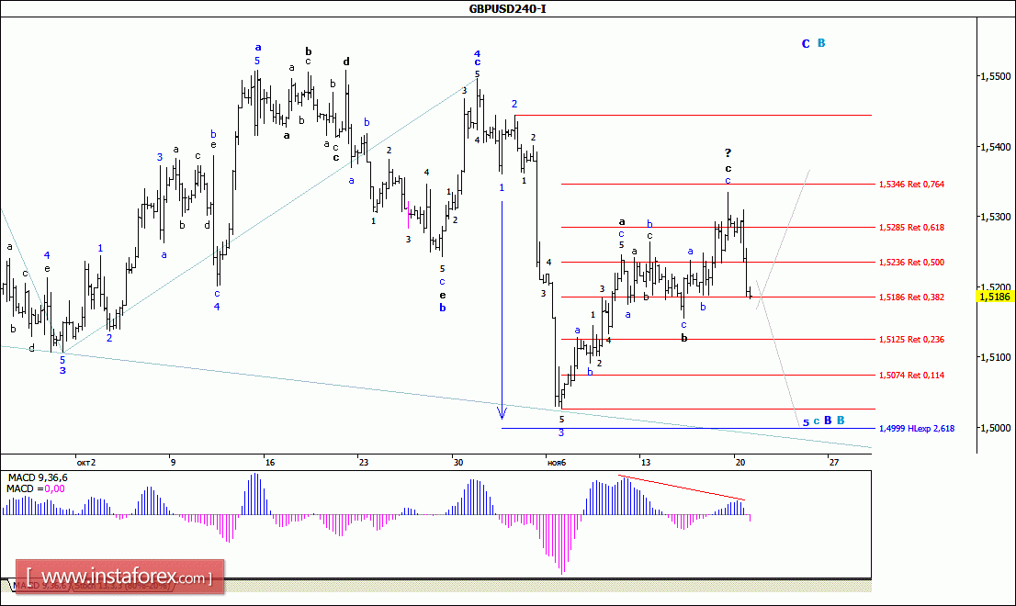Select the MACD 9,36,6 indicator tab
The height and width of the screenshot is (606, 1016).
pyautogui.click(x=40, y=585)
